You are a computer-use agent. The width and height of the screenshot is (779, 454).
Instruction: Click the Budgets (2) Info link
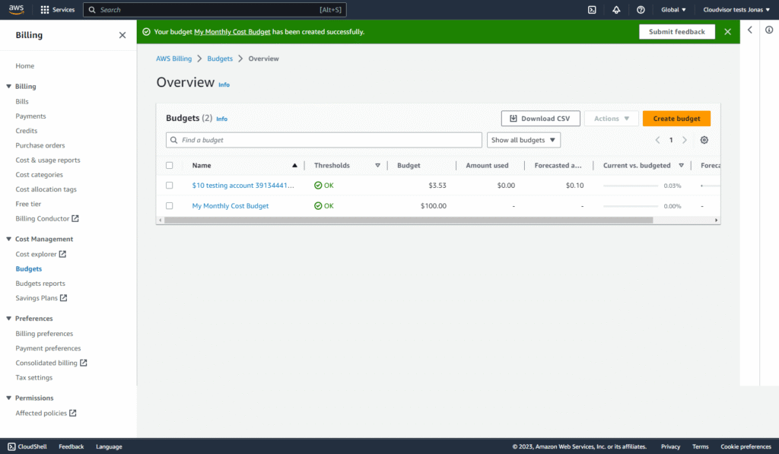[x=221, y=119]
